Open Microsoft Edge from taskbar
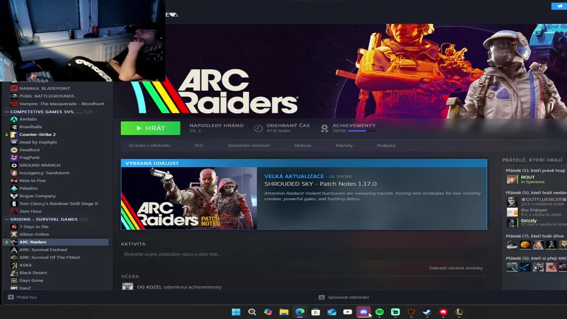The image size is (567, 319). coord(300,312)
